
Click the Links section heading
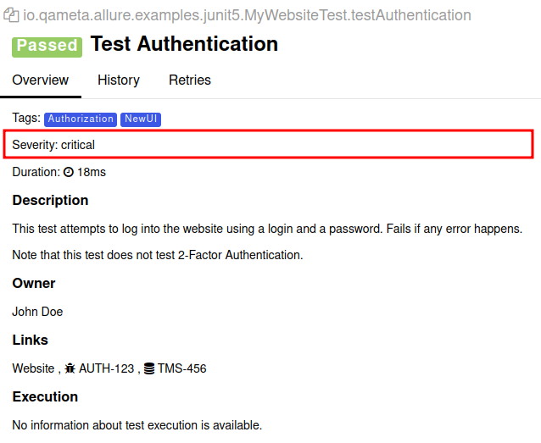[30, 341]
